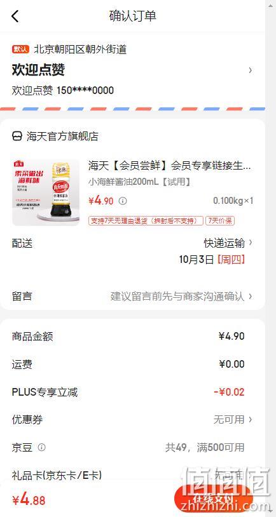Expand 快递运输 delivery options
This screenshot has height=517, width=276.
point(228,243)
